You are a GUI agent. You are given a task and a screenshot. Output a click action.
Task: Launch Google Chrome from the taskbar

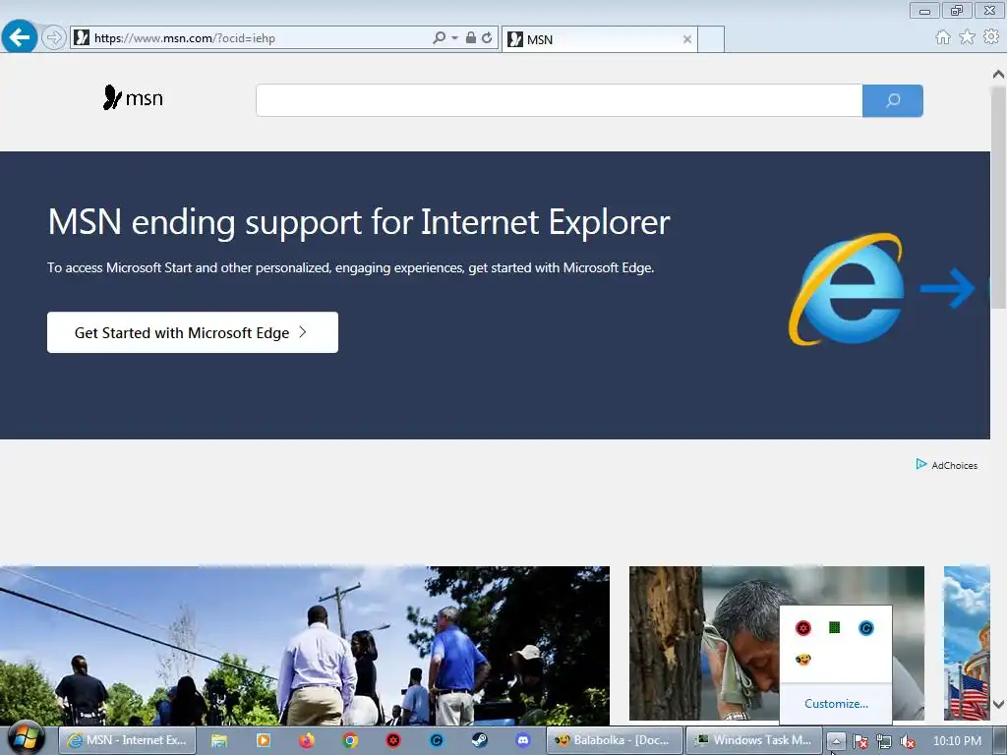[350, 741]
